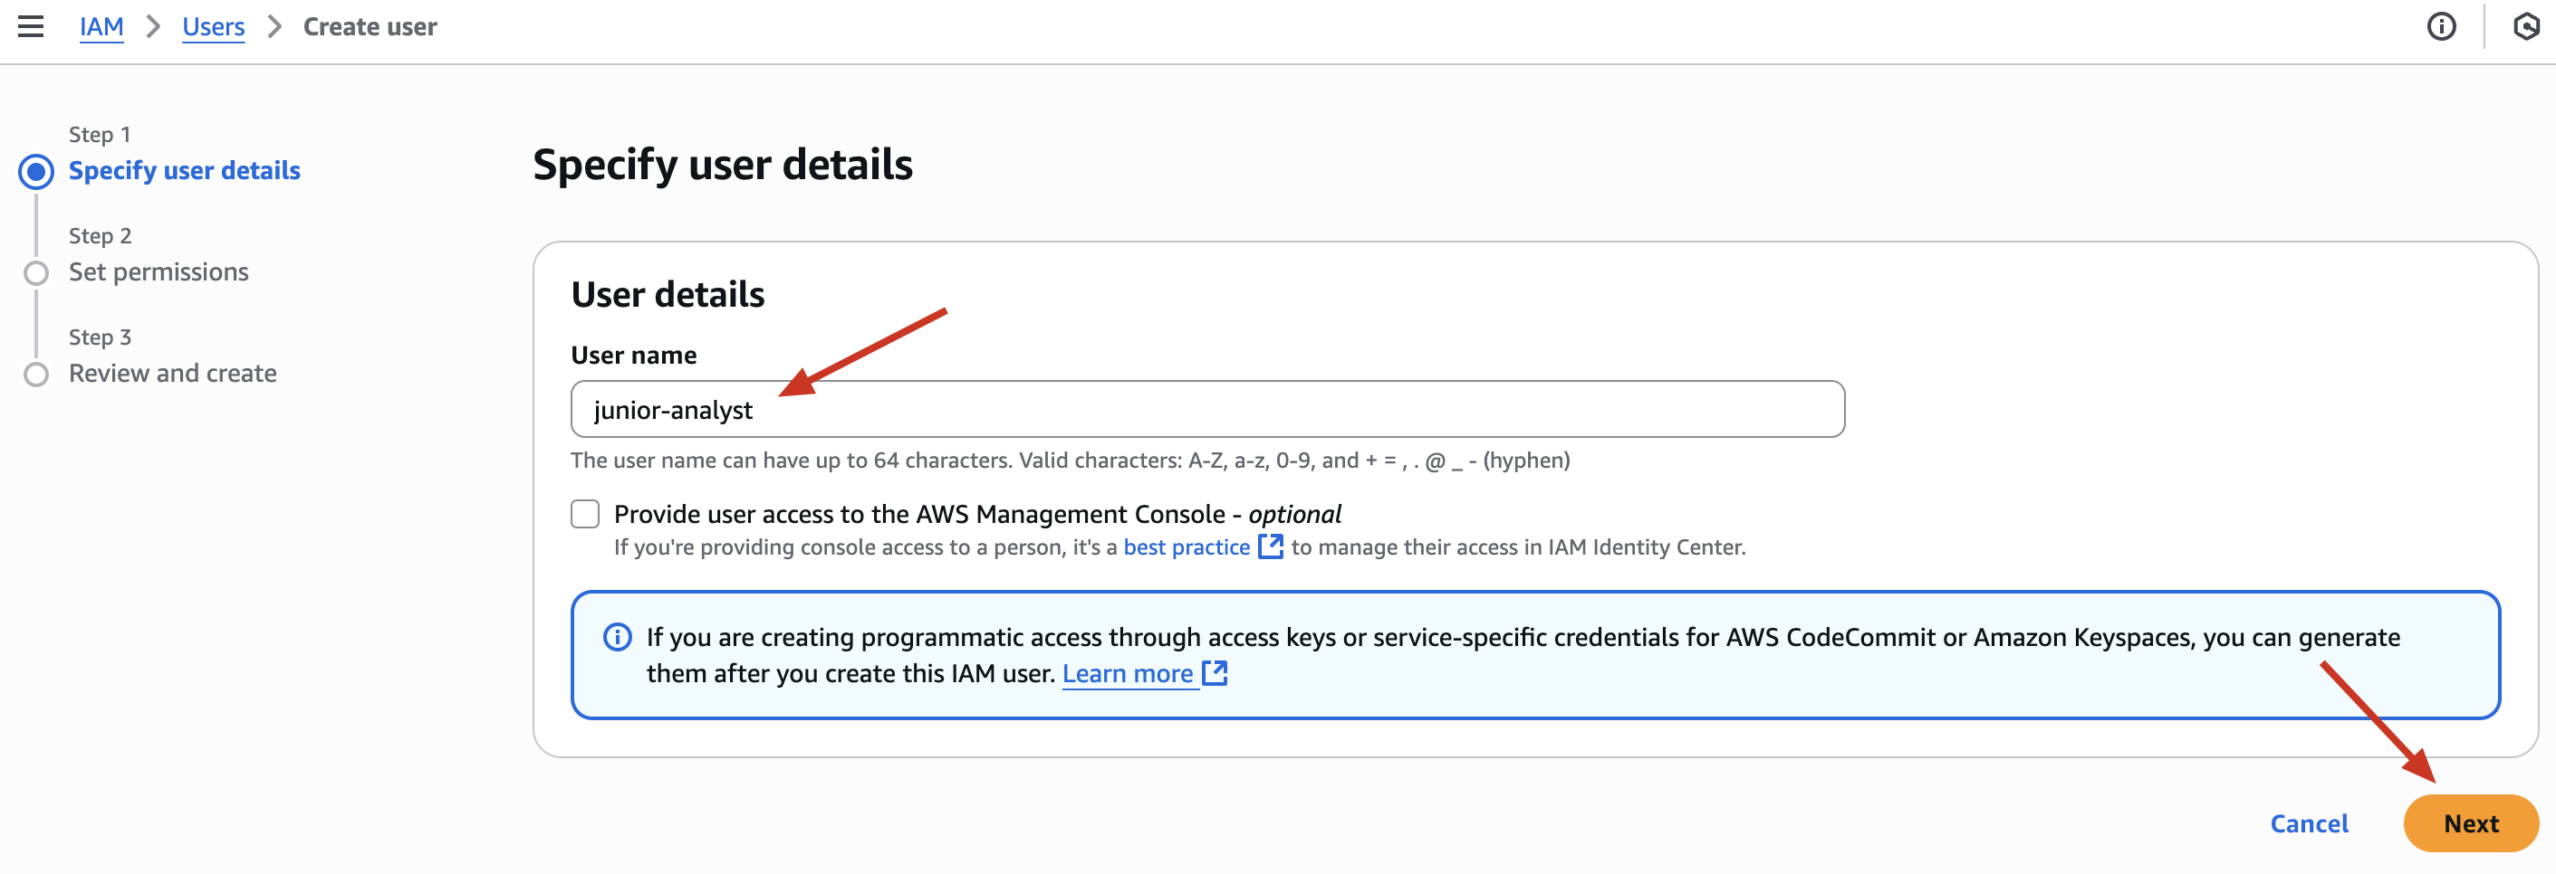Screen dimensions: 2556x874
Task: Select the Step 1 radio indicator
Action: tap(37, 171)
